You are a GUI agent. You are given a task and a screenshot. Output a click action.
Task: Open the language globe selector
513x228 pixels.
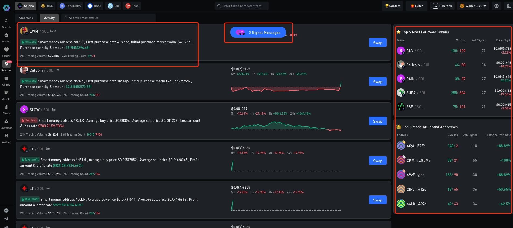(497, 6)
